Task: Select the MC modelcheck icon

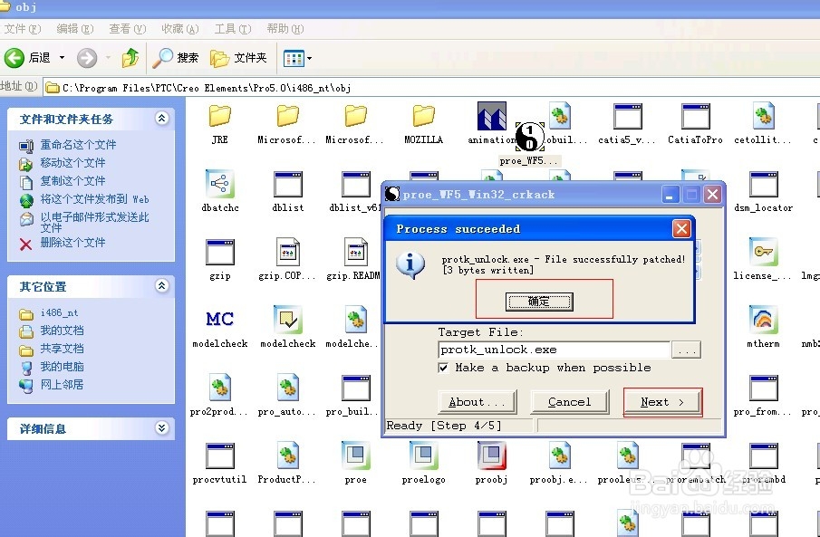Action: click(219, 319)
